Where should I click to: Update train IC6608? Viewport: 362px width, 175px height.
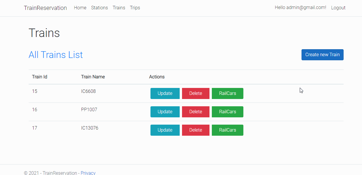(x=165, y=93)
